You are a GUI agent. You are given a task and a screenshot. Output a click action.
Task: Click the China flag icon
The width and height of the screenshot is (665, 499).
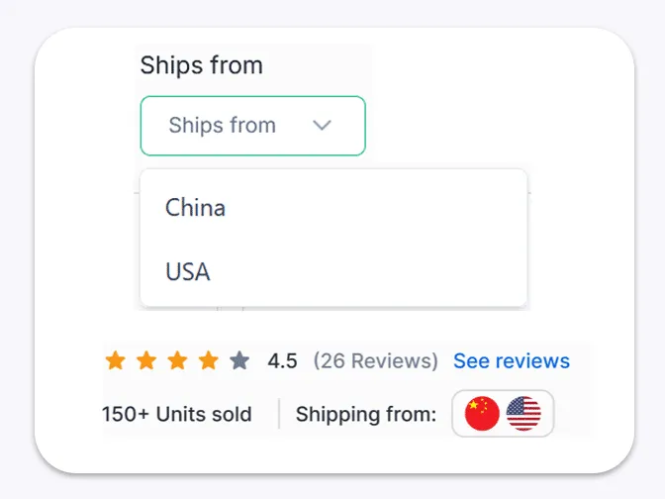pos(482,414)
